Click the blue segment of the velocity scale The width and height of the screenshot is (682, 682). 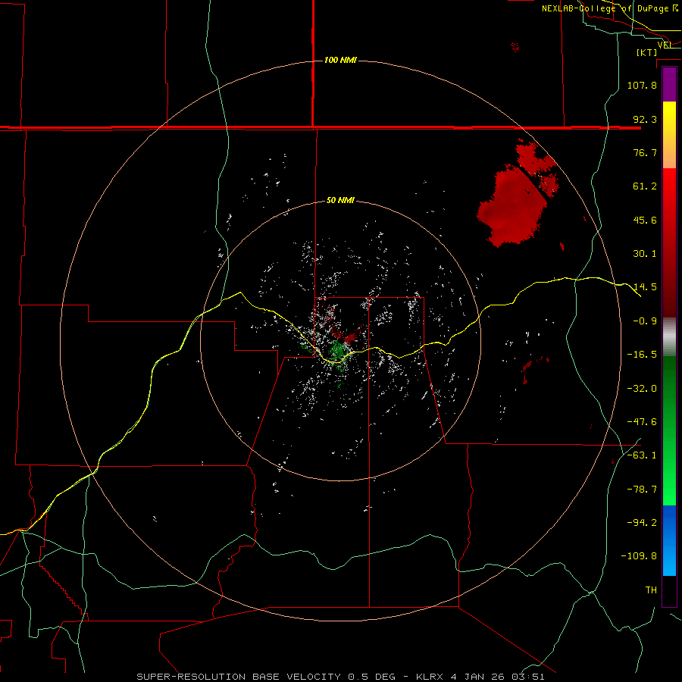669,540
